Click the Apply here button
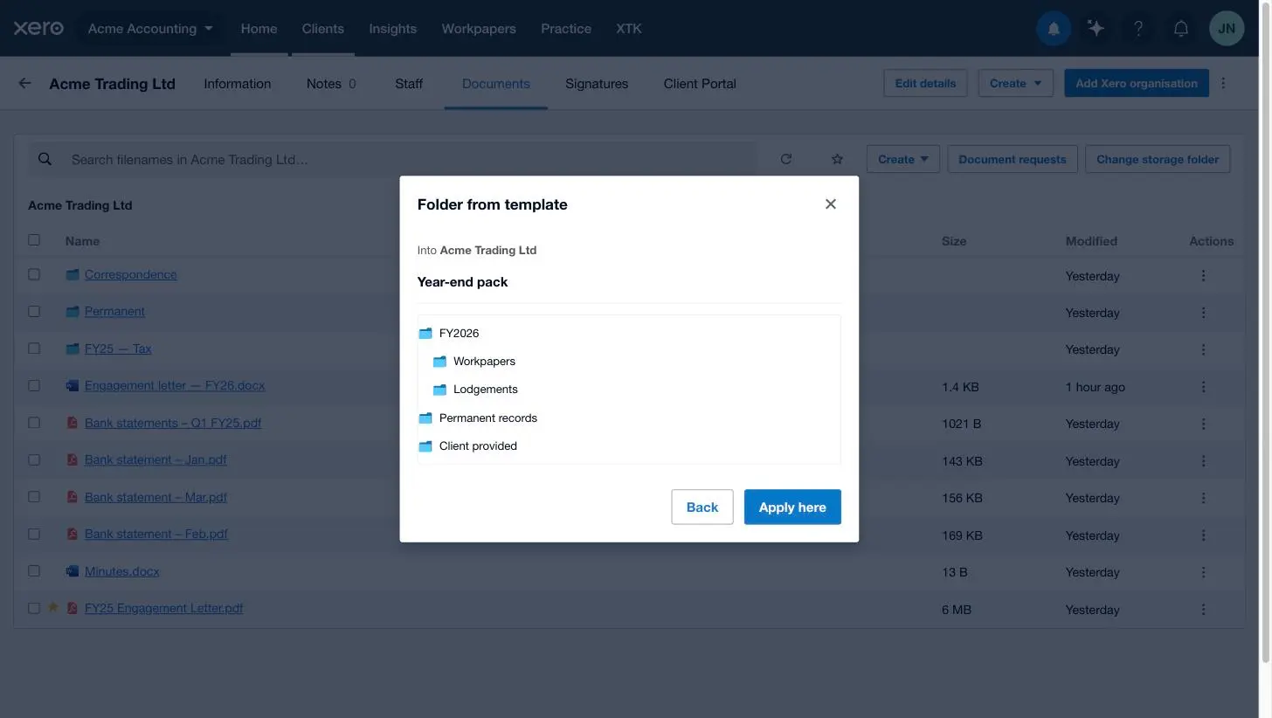This screenshot has width=1272, height=718. pos(792,507)
